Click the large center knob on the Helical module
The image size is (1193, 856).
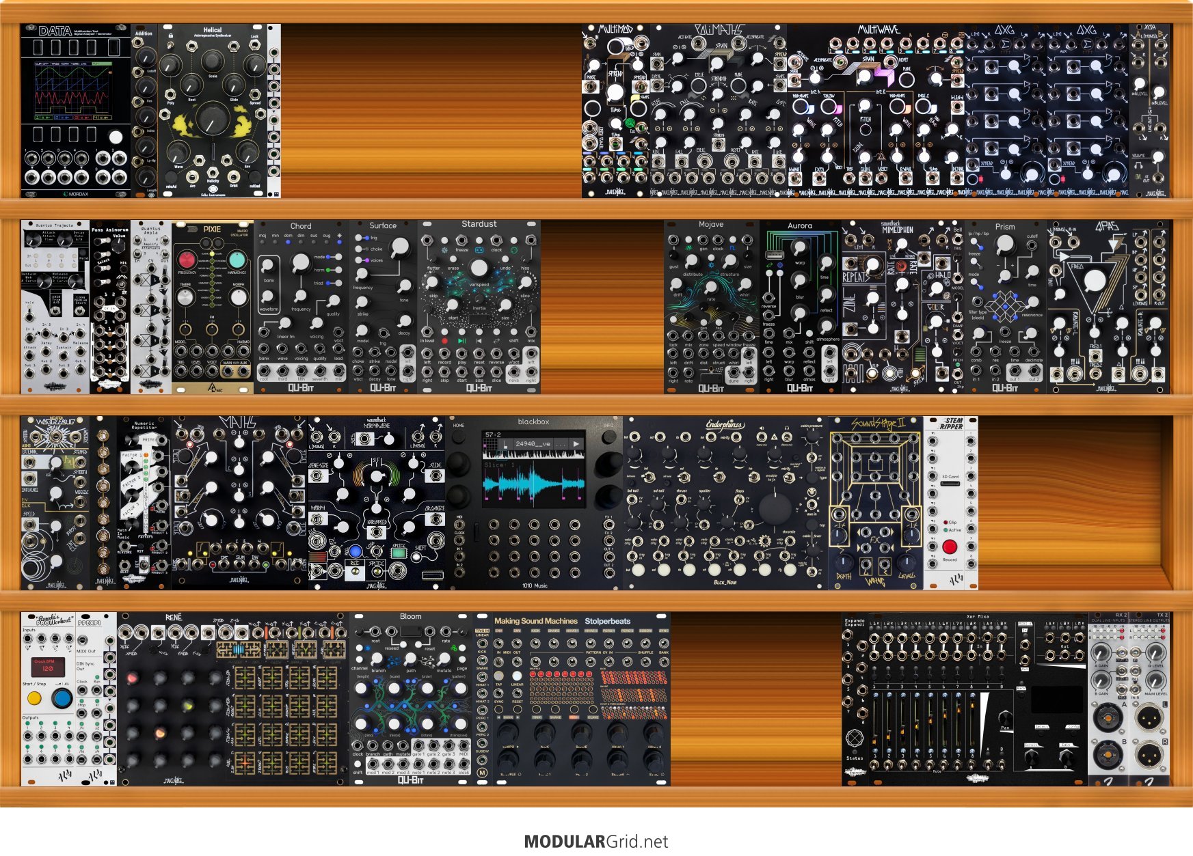click(x=212, y=118)
